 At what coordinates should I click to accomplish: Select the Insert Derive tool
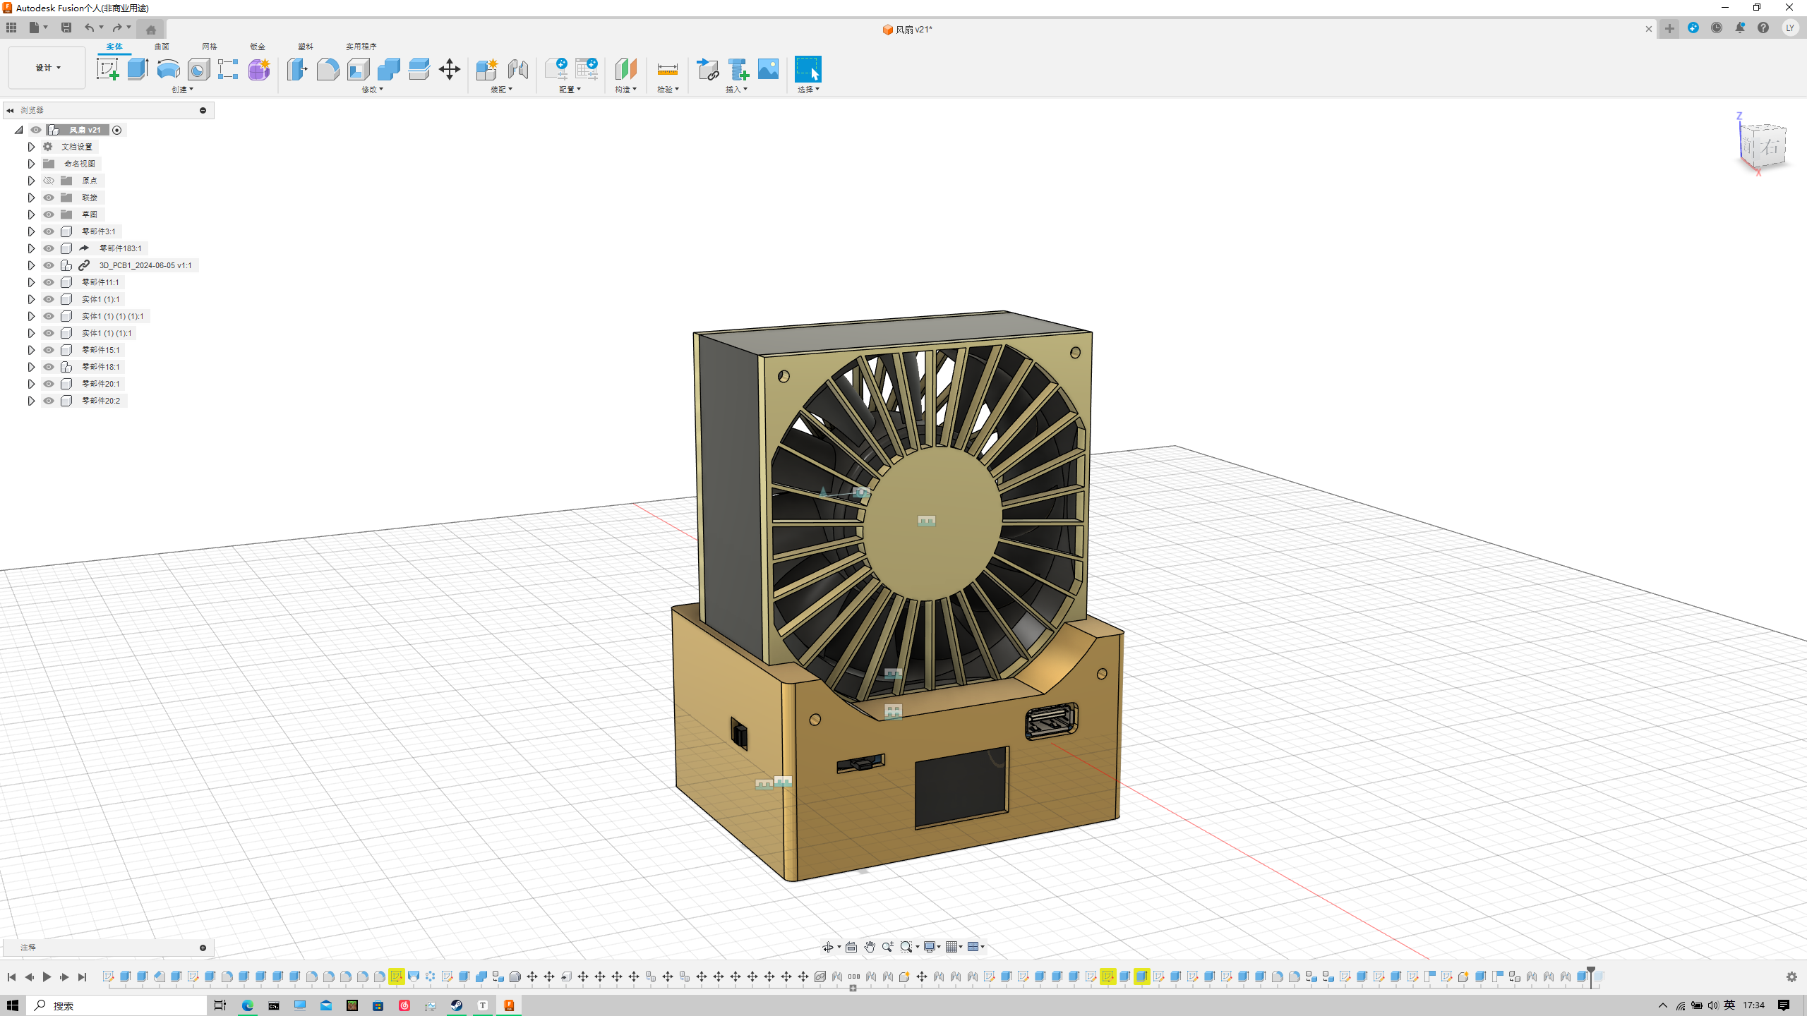707,69
